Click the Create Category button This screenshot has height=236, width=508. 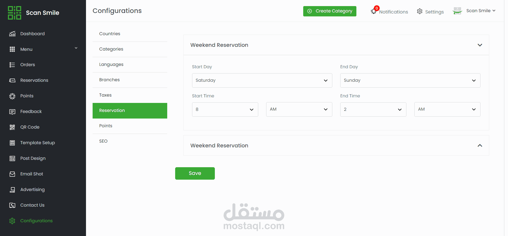[x=330, y=11]
